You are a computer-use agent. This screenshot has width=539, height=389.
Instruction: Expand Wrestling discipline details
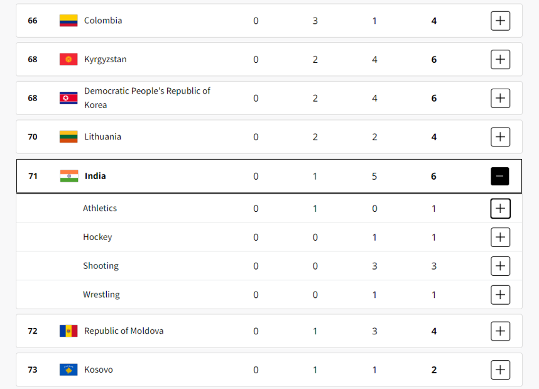(500, 295)
